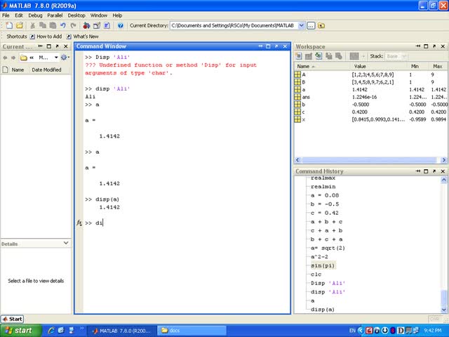The width and height of the screenshot is (449, 337).
Task: Click the blue Help question mark icon
Action: click(120, 25)
